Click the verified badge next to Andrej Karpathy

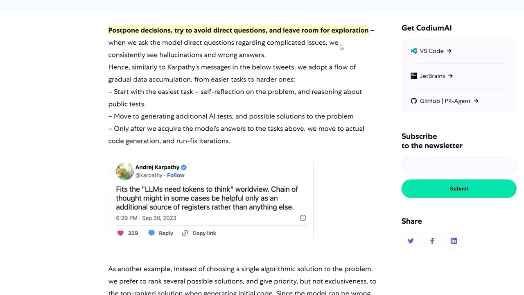183,167
